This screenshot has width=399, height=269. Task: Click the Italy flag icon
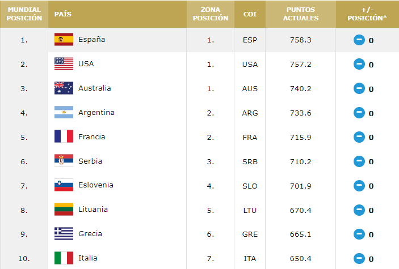click(x=64, y=258)
